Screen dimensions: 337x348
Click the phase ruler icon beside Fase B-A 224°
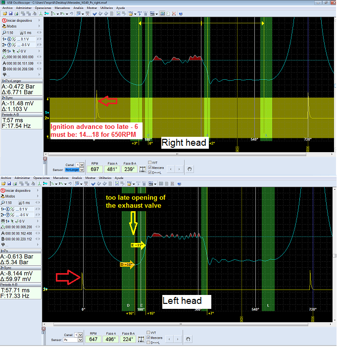[x=141, y=340]
